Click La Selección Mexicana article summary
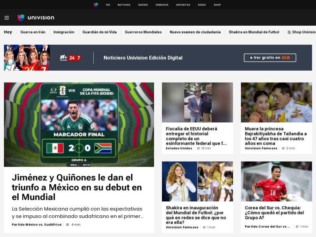The height and width of the screenshot is (237, 316). [77, 213]
